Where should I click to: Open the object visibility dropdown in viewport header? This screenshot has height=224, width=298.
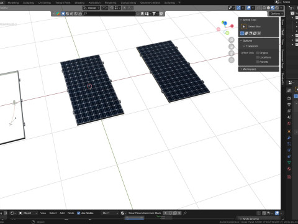coord(232,8)
